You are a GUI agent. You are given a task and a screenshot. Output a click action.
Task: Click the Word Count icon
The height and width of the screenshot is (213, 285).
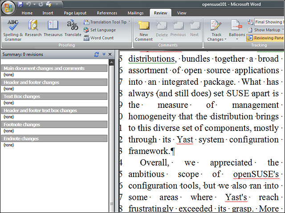click(86, 38)
